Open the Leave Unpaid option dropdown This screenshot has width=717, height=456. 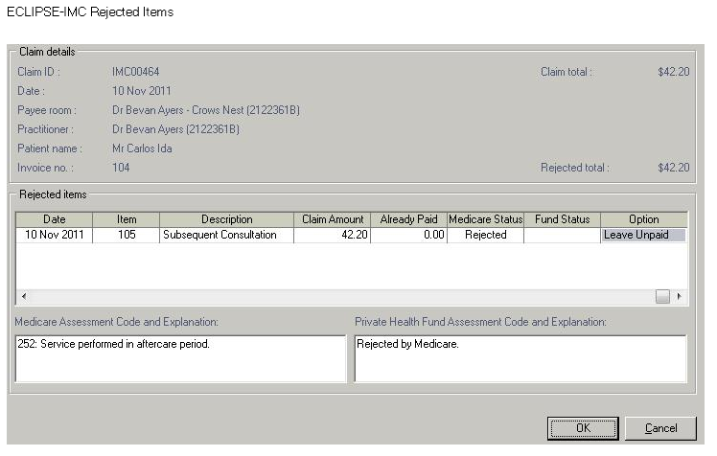coord(643,235)
